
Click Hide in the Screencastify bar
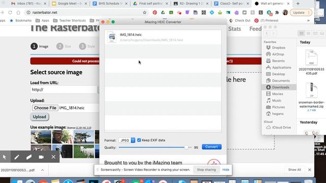tap(226, 170)
